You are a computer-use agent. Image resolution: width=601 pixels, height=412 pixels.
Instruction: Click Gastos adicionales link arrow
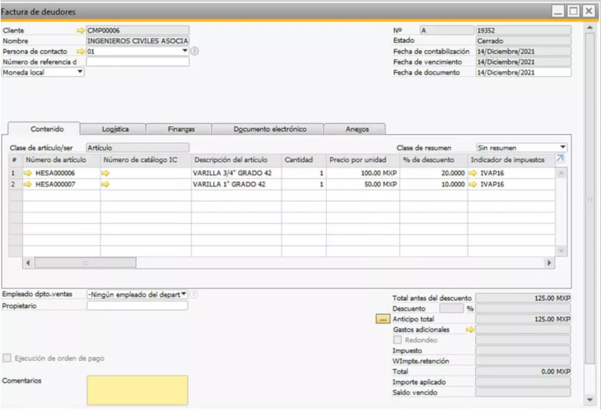coord(470,329)
